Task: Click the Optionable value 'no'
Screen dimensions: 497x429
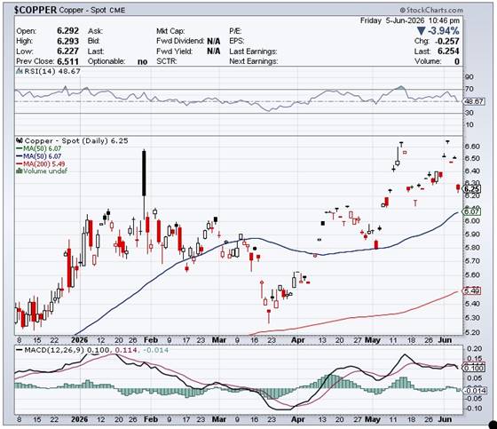Action: [143, 62]
